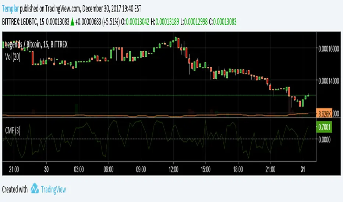Click the 06:00 time axis label
Viewport: 343px width, 202px height.
pyautogui.click(x=109, y=169)
